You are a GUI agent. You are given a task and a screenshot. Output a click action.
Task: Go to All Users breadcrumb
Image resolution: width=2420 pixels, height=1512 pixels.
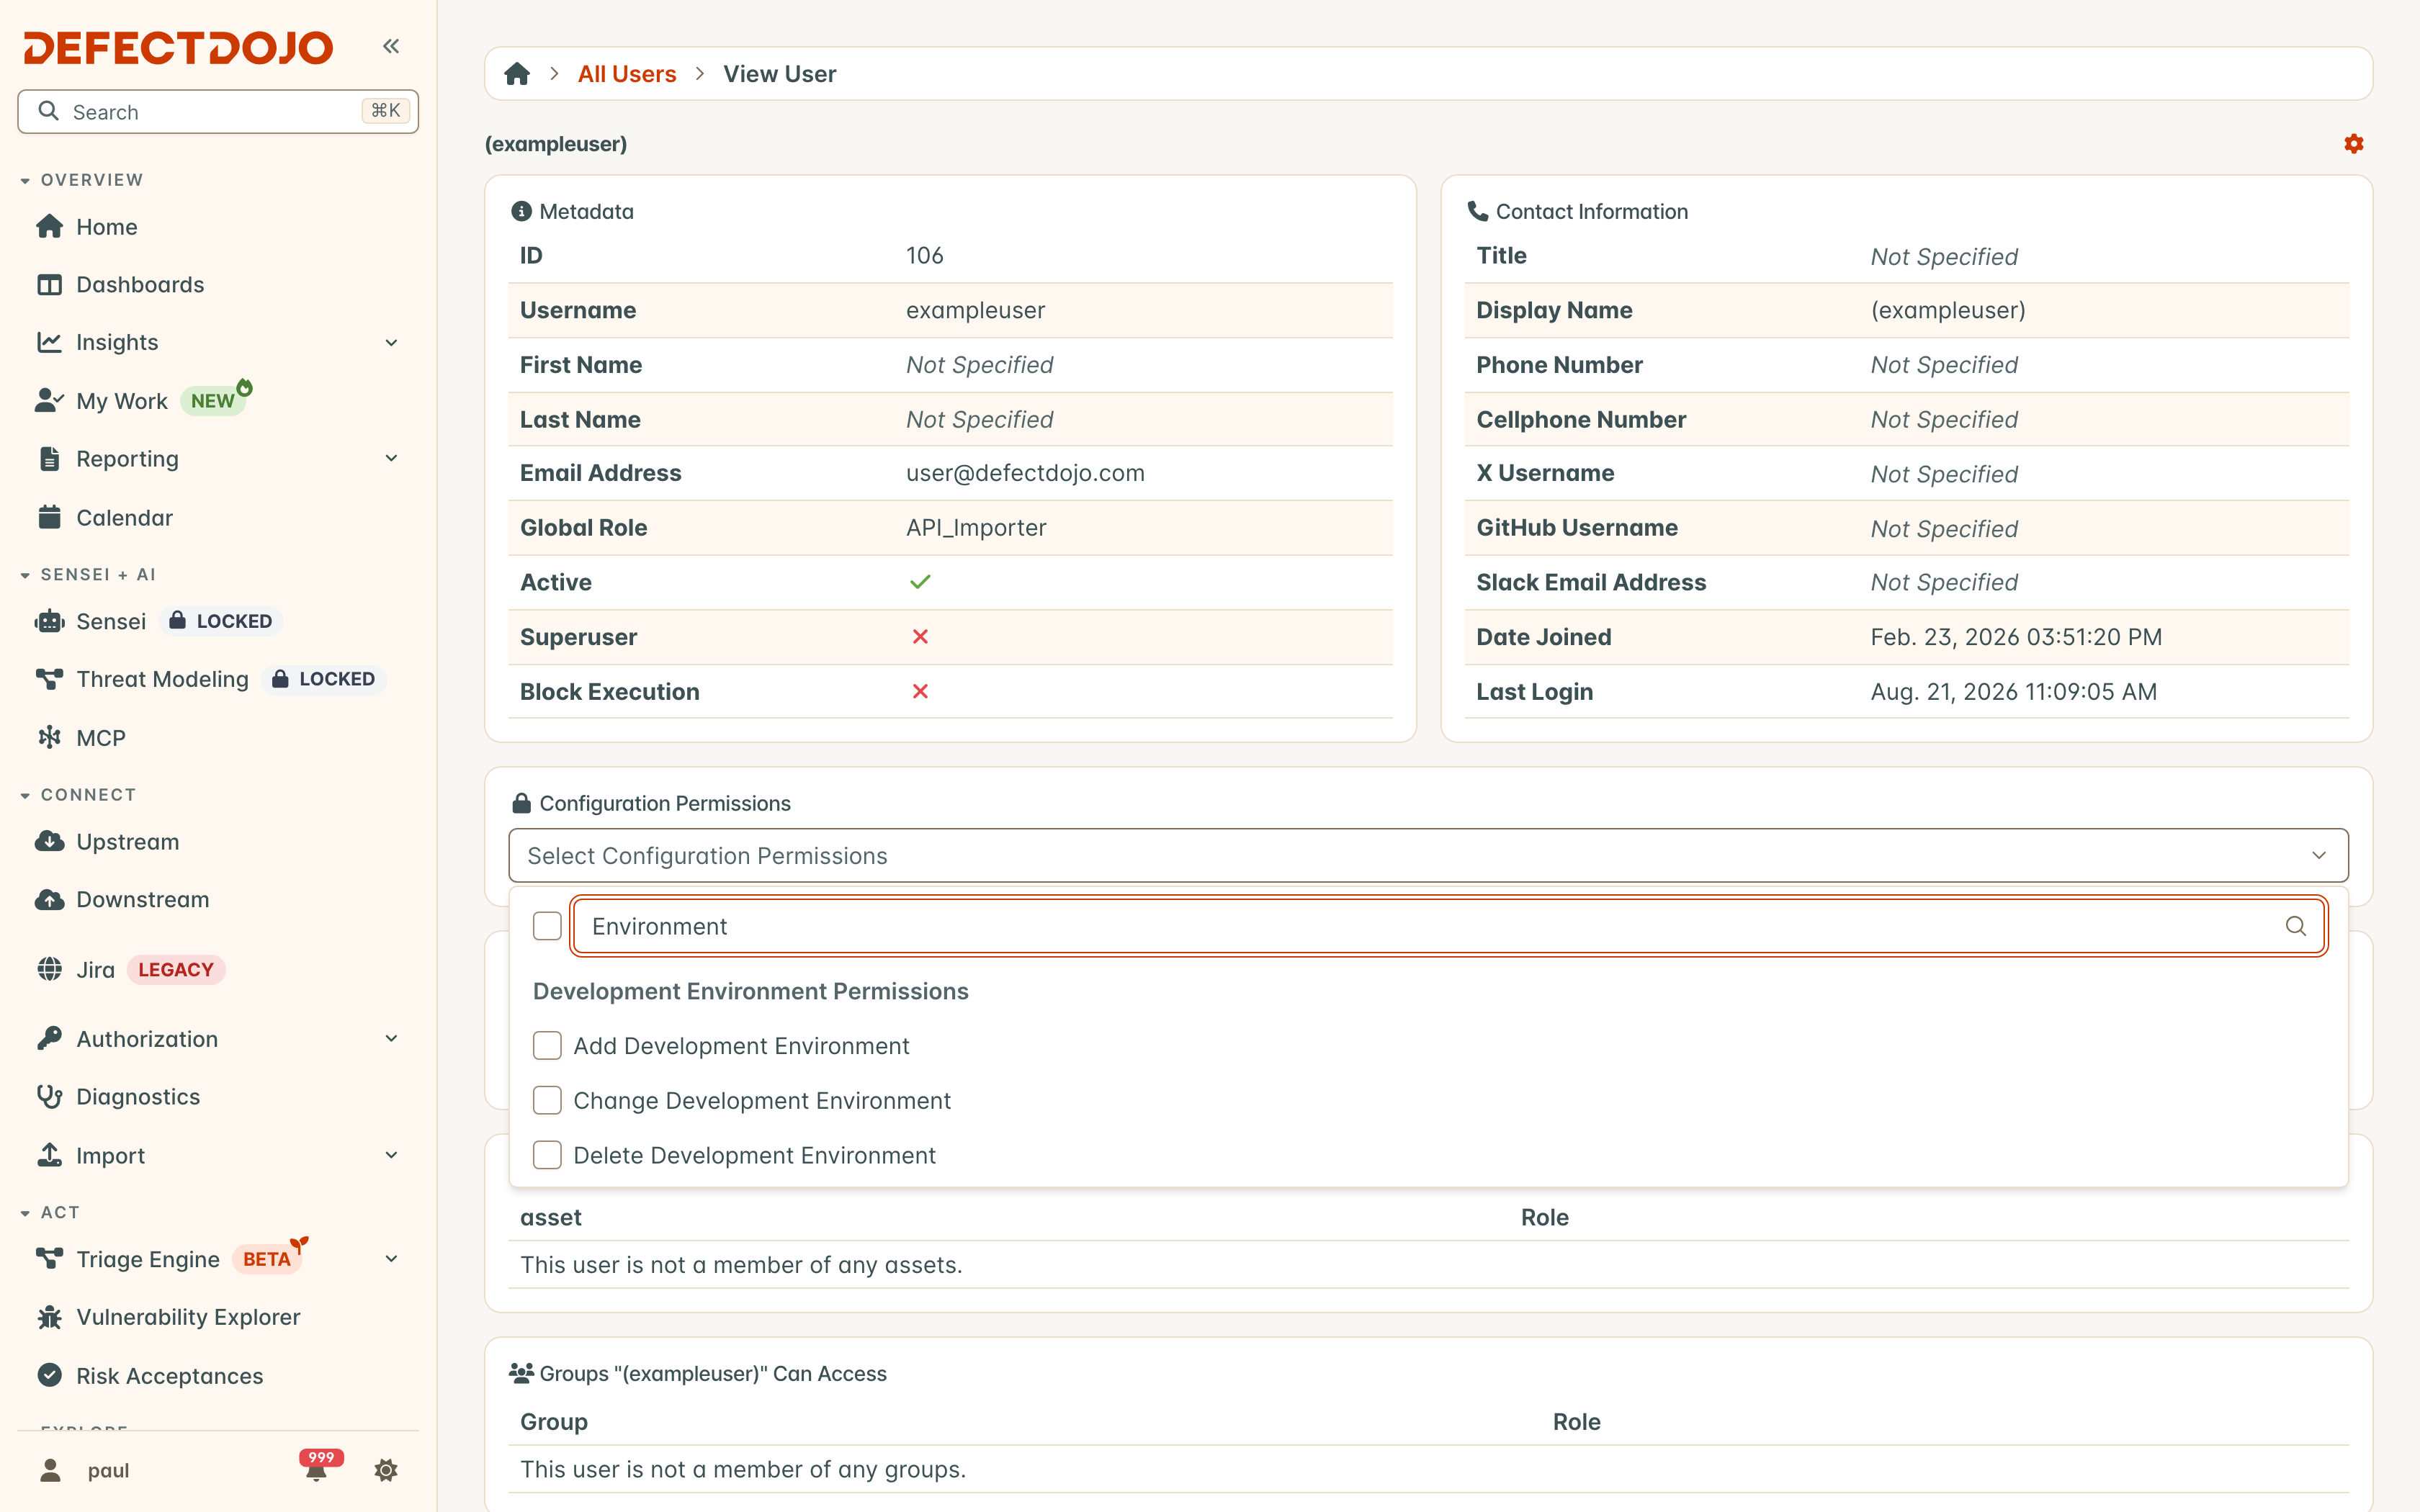click(627, 74)
